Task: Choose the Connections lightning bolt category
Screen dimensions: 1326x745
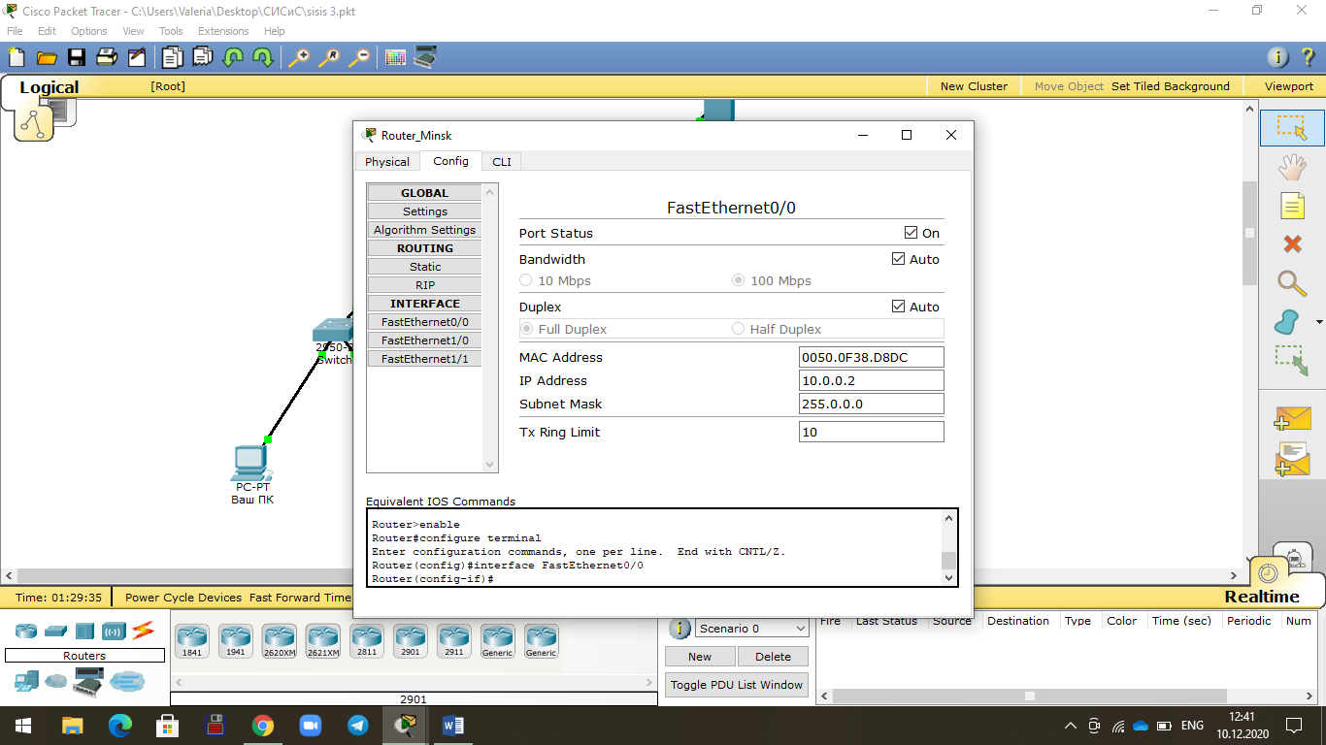Action: click(x=144, y=631)
